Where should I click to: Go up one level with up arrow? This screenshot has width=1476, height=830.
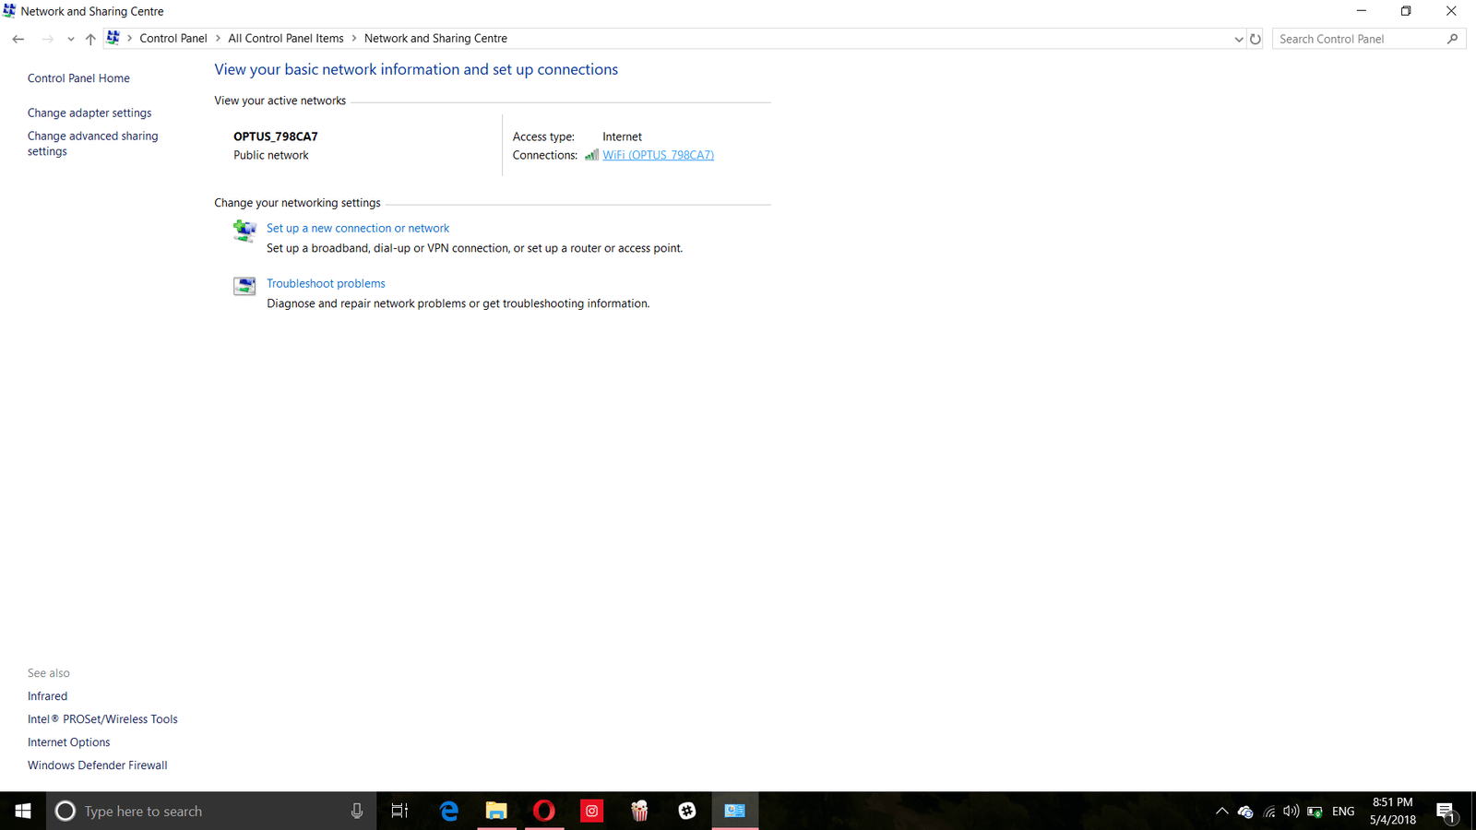(90, 39)
